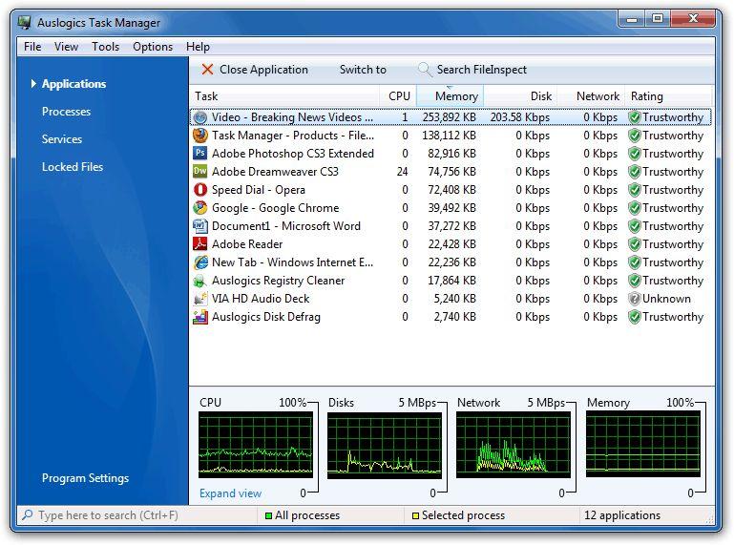Click the Expand view link
Image resolution: width=734 pixels, height=545 pixels.
click(230, 493)
